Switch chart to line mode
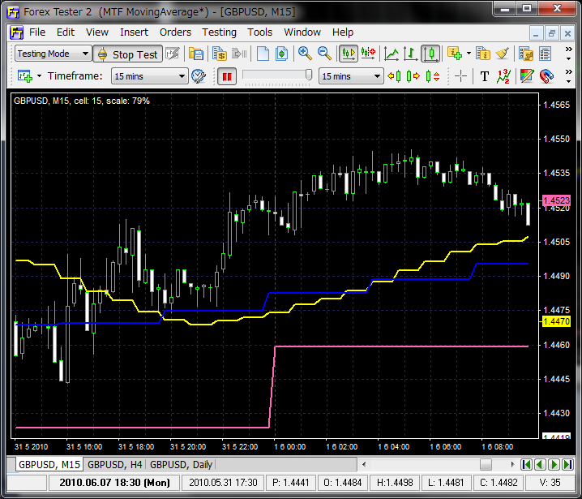Image resolution: width=582 pixels, height=499 pixels. click(392, 54)
